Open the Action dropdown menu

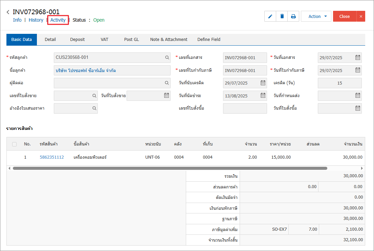(x=316, y=16)
